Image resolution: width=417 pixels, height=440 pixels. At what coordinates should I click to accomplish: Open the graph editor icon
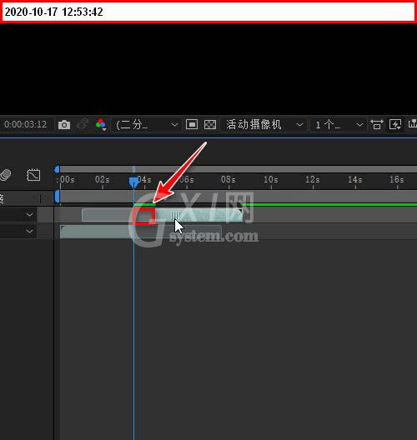point(33,175)
